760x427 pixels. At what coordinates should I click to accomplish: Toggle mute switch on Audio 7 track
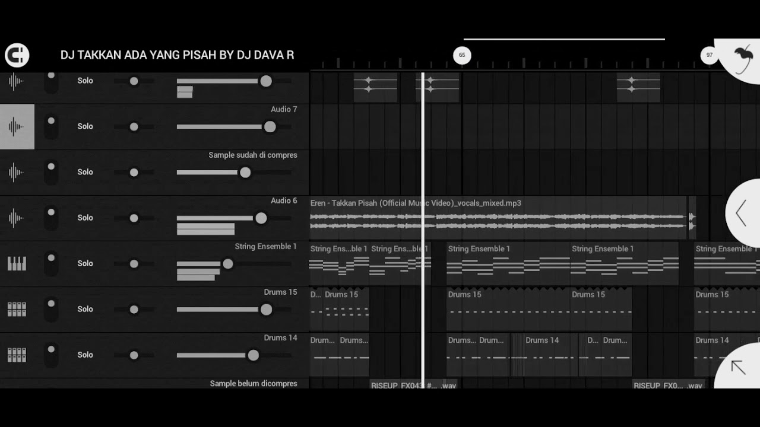click(51, 126)
